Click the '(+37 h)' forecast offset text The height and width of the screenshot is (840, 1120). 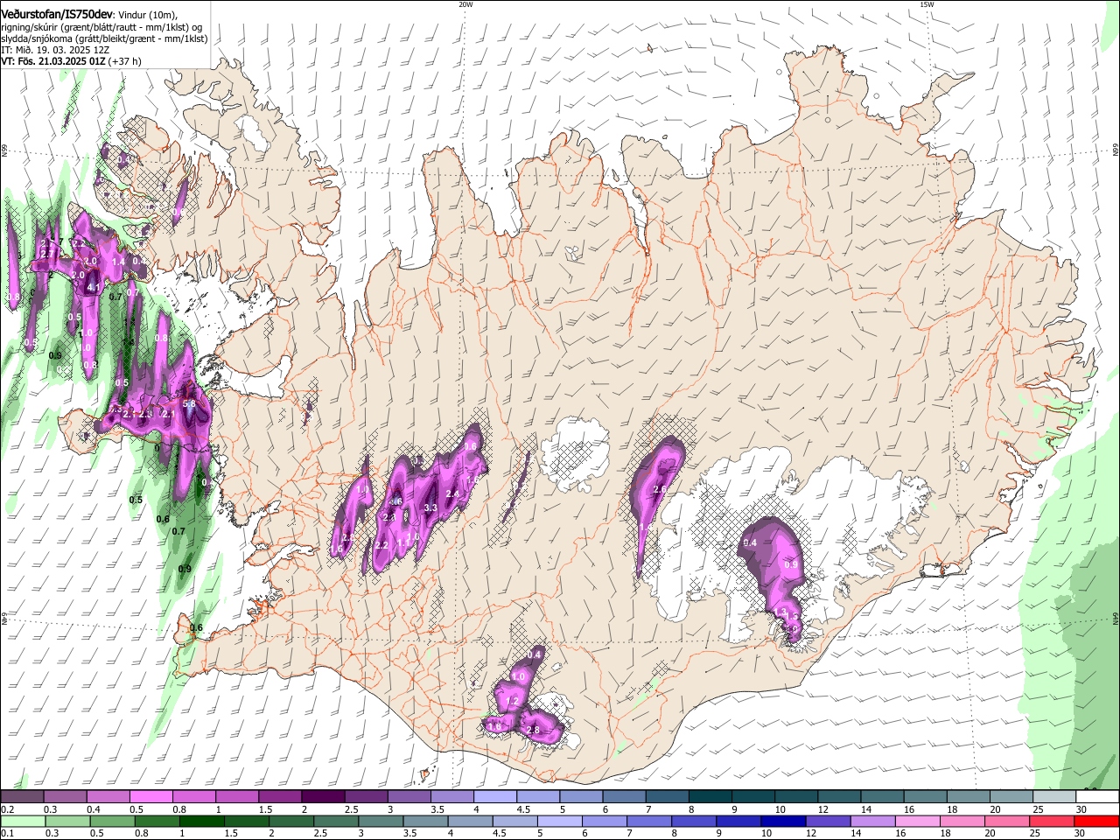tap(126, 61)
